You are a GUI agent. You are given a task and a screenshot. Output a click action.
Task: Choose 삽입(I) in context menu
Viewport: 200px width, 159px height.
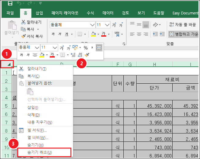pos(45,108)
